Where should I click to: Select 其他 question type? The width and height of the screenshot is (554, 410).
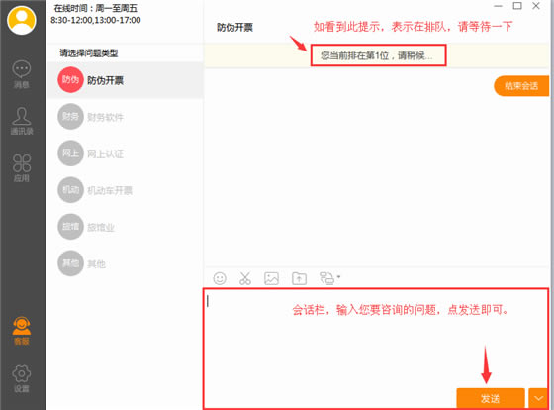click(x=126, y=263)
